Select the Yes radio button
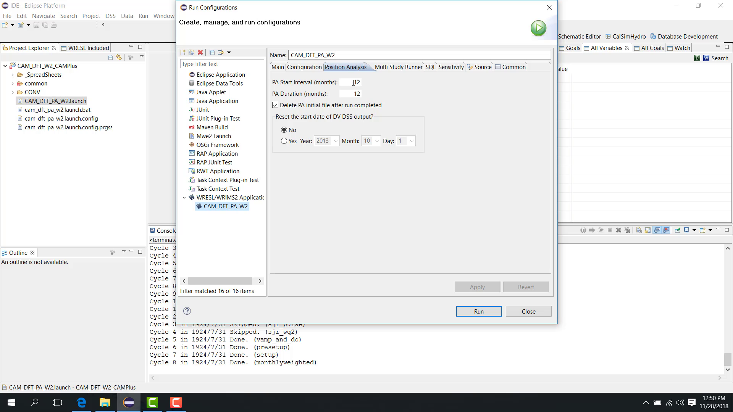Screen dimensions: 733x412 (x=284, y=141)
